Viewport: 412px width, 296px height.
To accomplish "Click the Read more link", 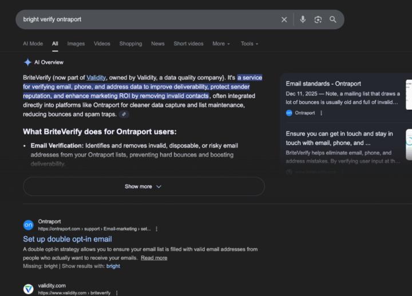I will click(x=154, y=258).
